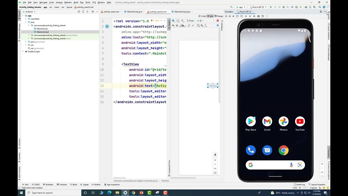
Task: Open the blue help icon in the design toolbar
Action: click(218, 25)
